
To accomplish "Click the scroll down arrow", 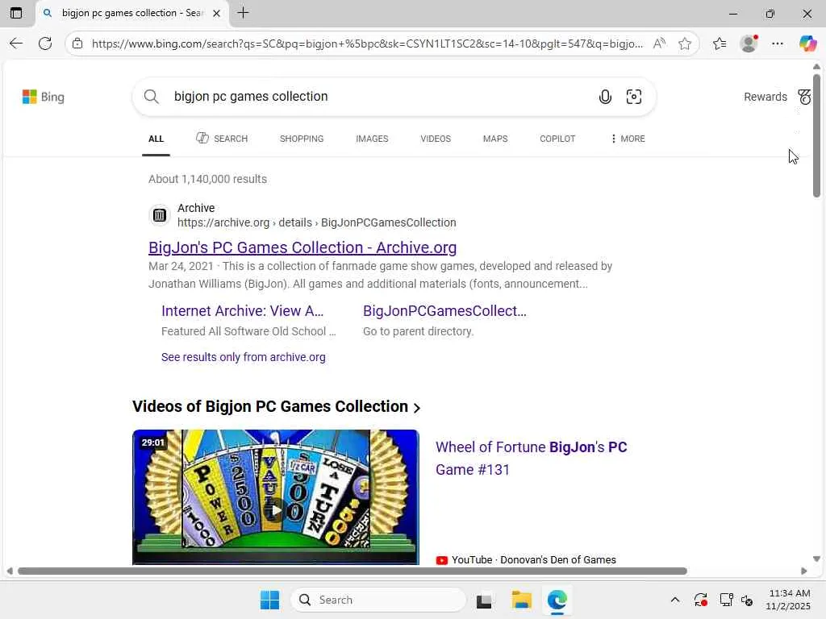I will (x=816, y=559).
